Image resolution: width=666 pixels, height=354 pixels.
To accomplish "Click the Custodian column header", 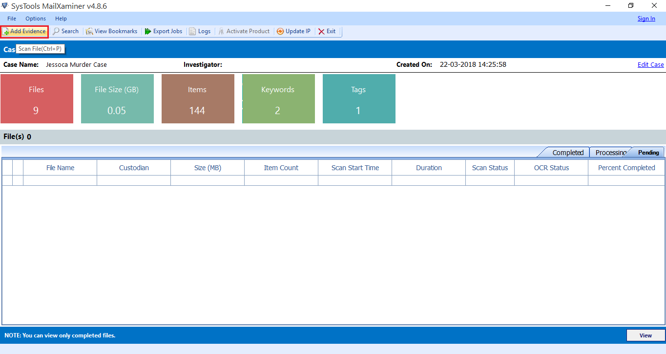I will (134, 168).
